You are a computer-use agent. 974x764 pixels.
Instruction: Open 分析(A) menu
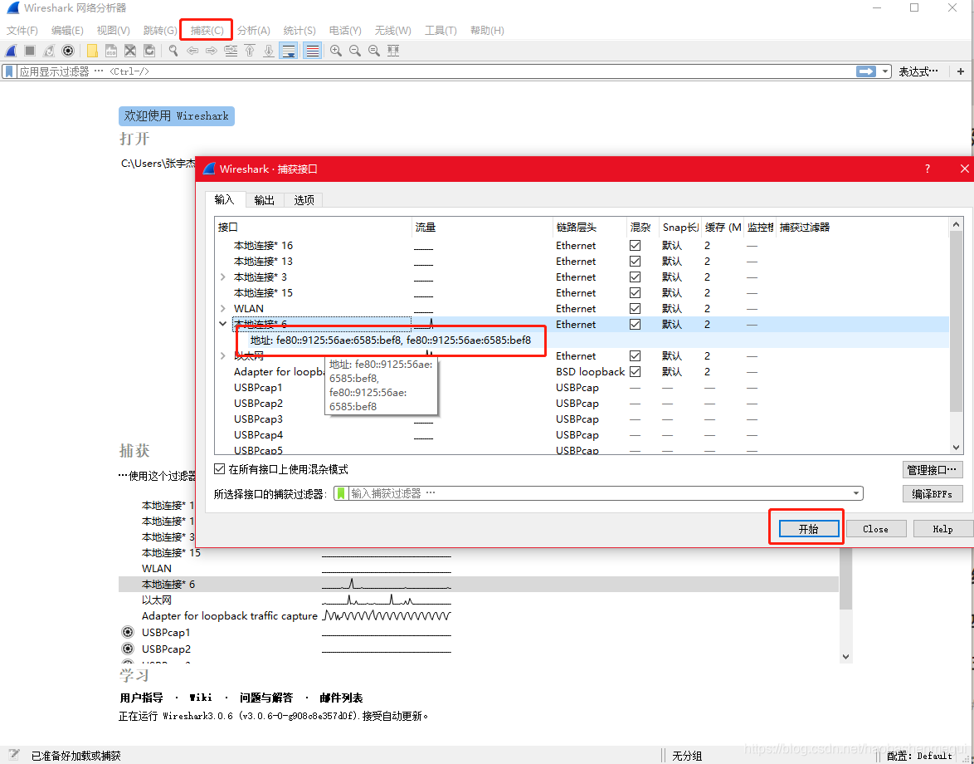click(x=253, y=31)
